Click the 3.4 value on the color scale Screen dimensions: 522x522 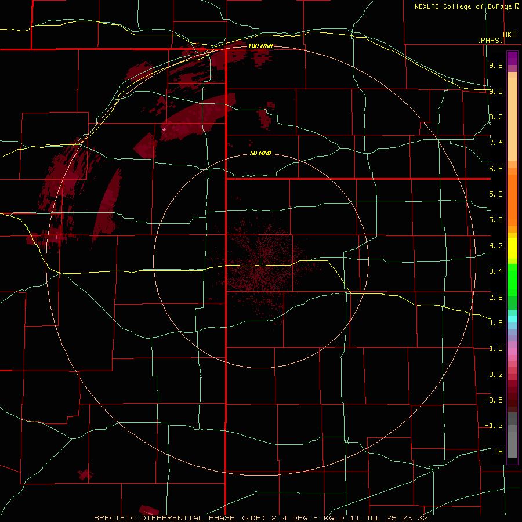click(x=496, y=271)
